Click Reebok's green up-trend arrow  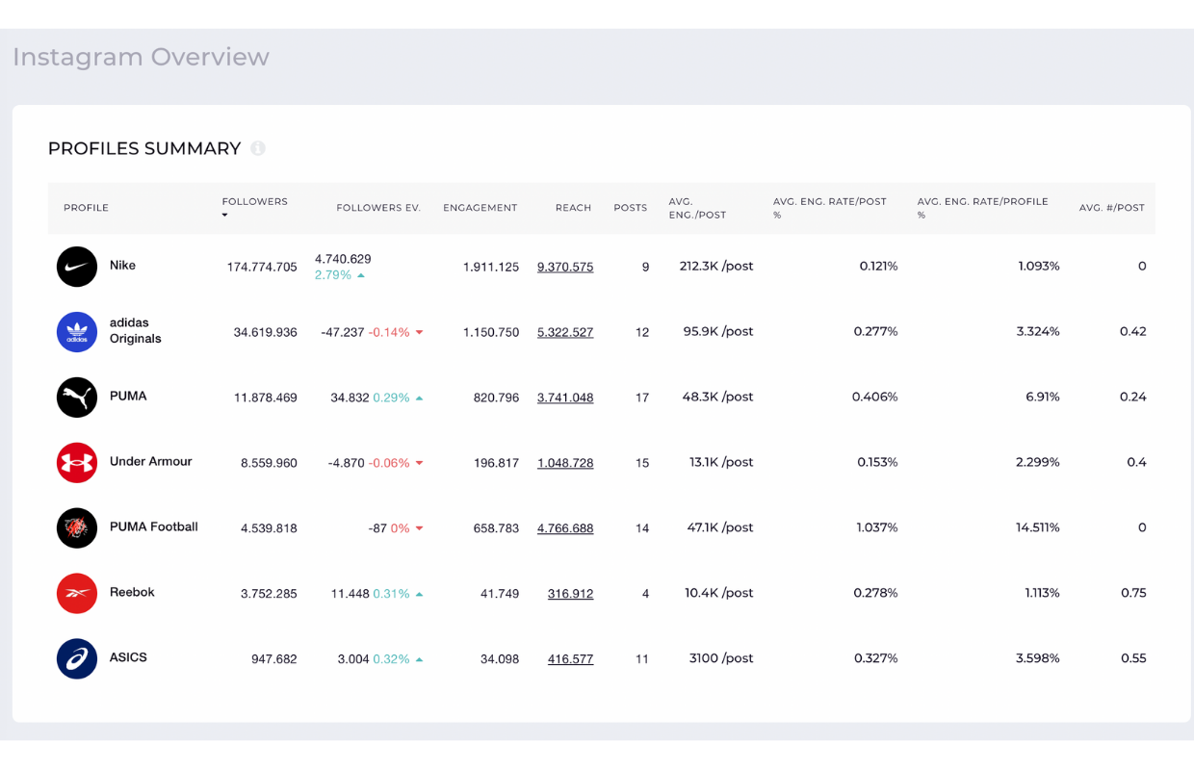[x=420, y=594]
